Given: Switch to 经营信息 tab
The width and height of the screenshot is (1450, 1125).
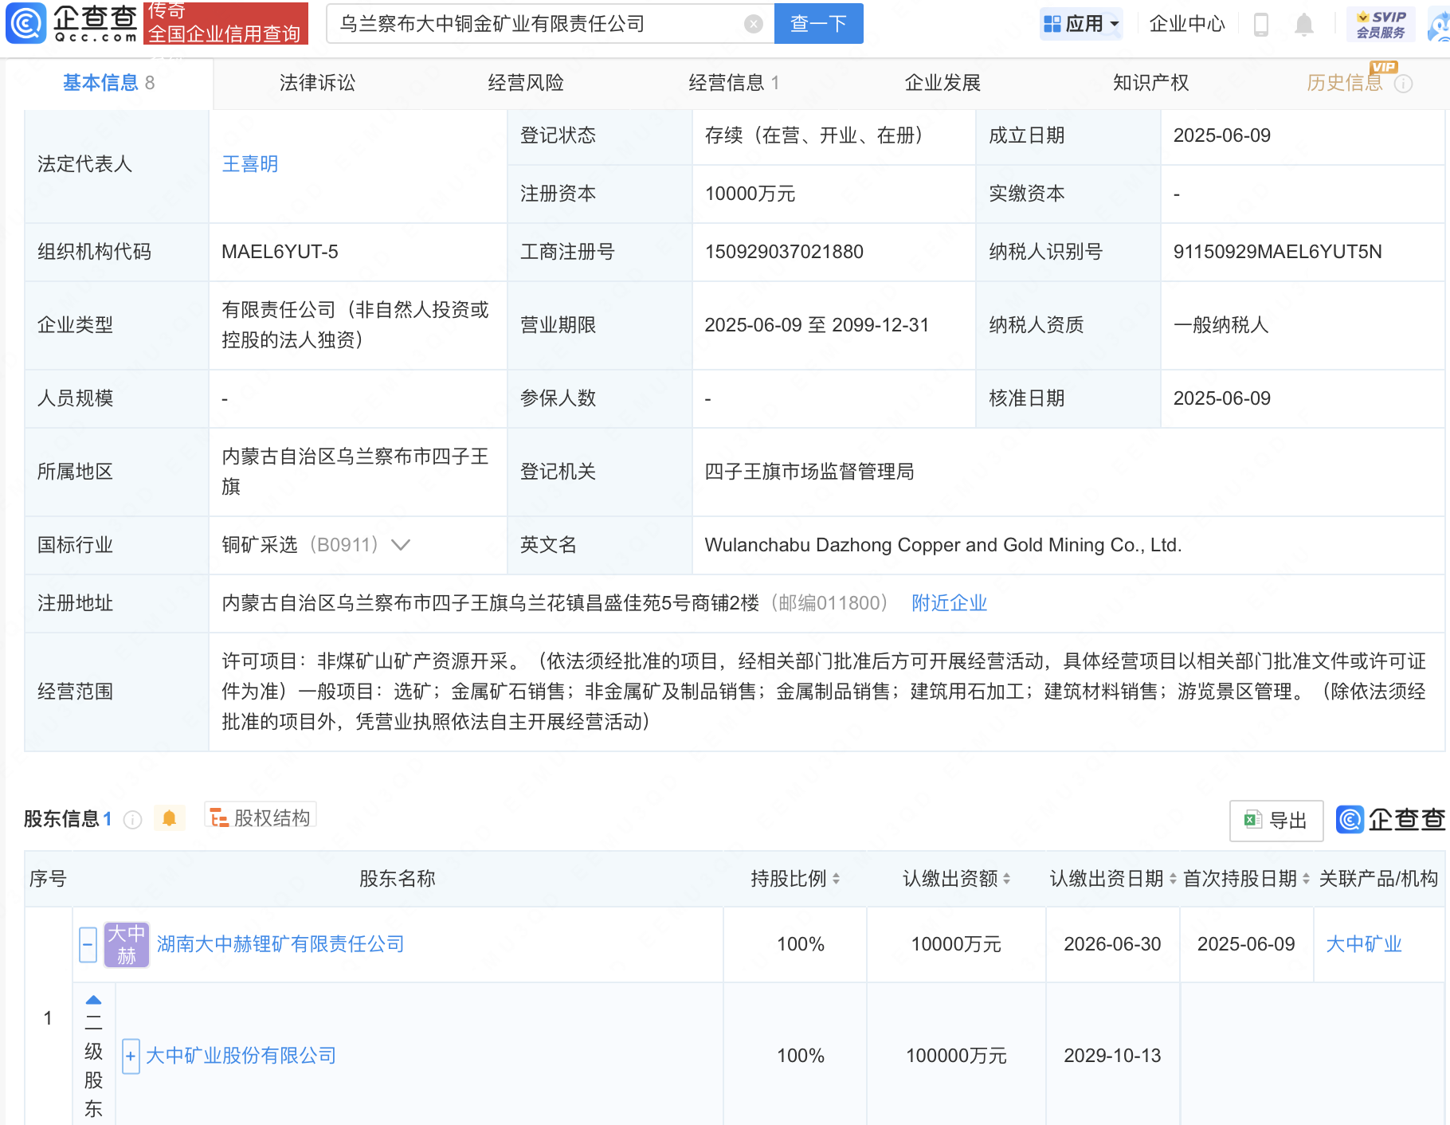Looking at the screenshot, I should [734, 83].
